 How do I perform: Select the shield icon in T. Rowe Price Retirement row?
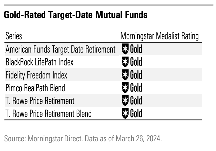coord(125,100)
